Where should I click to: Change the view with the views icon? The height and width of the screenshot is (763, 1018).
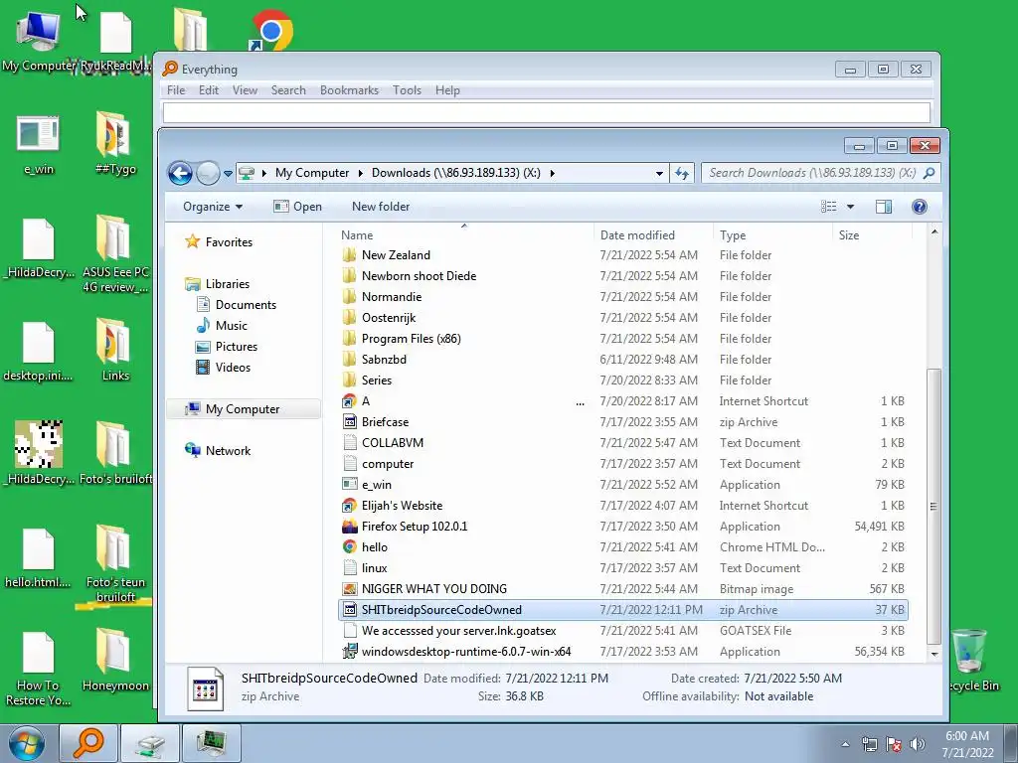[x=829, y=207]
